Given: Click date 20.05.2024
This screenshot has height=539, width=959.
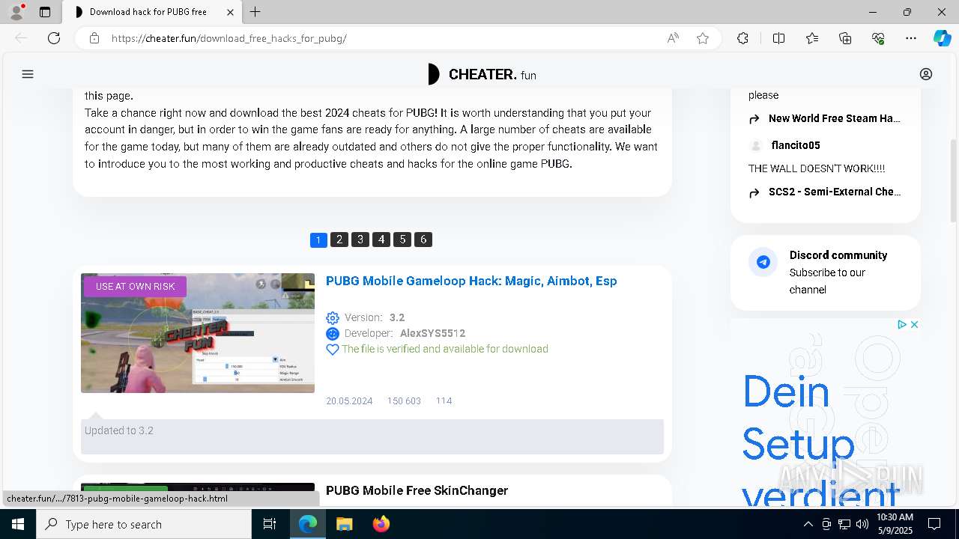Looking at the screenshot, I should pyautogui.click(x=349, y=401).
